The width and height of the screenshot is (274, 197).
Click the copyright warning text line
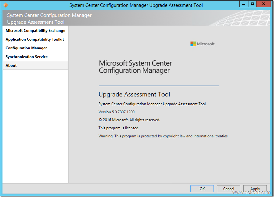click(x=163, y=136)
